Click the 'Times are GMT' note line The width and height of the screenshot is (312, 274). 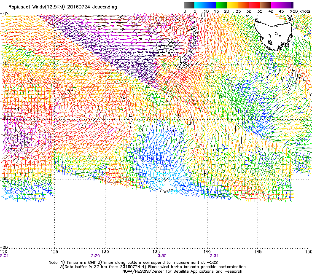133,263
